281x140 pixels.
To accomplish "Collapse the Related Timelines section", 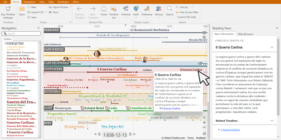I will tap(272, 121).
